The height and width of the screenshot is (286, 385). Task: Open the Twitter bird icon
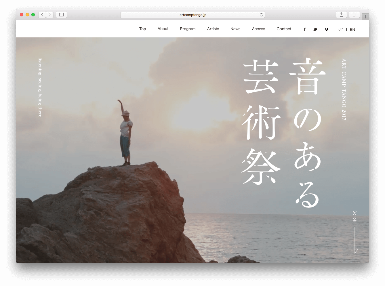pos(315,29)
